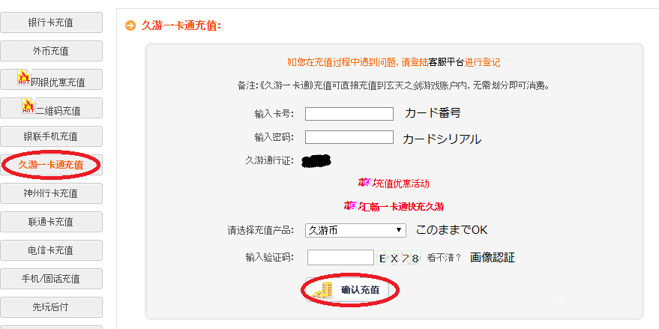659x329 pixels.
Task: Open 神州行卡充值 option
Action: [x=52, y=193]
